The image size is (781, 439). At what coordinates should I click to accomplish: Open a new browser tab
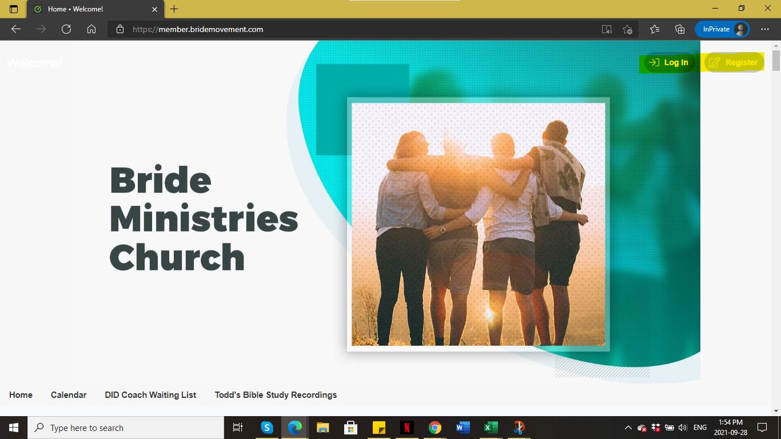[174, 9]
